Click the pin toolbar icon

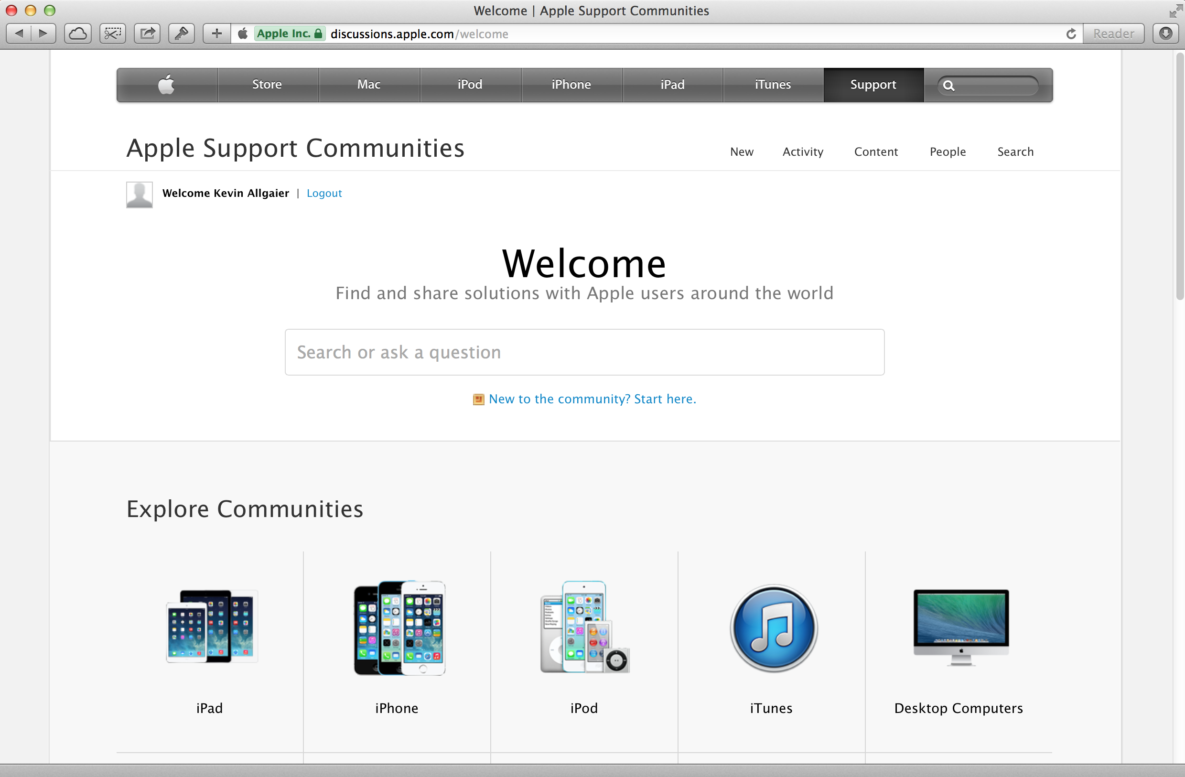point(182,33)
